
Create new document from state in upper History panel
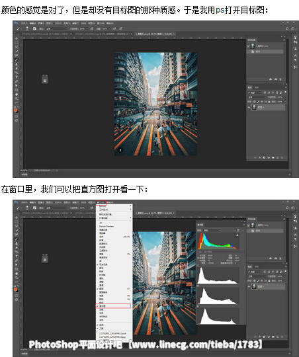point(271,79)
